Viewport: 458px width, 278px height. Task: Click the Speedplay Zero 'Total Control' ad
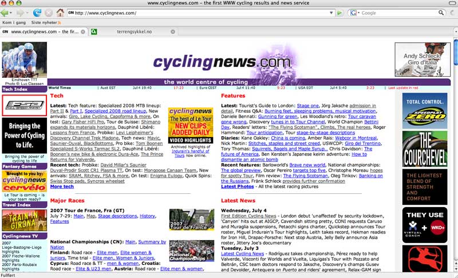coord(425,111)
